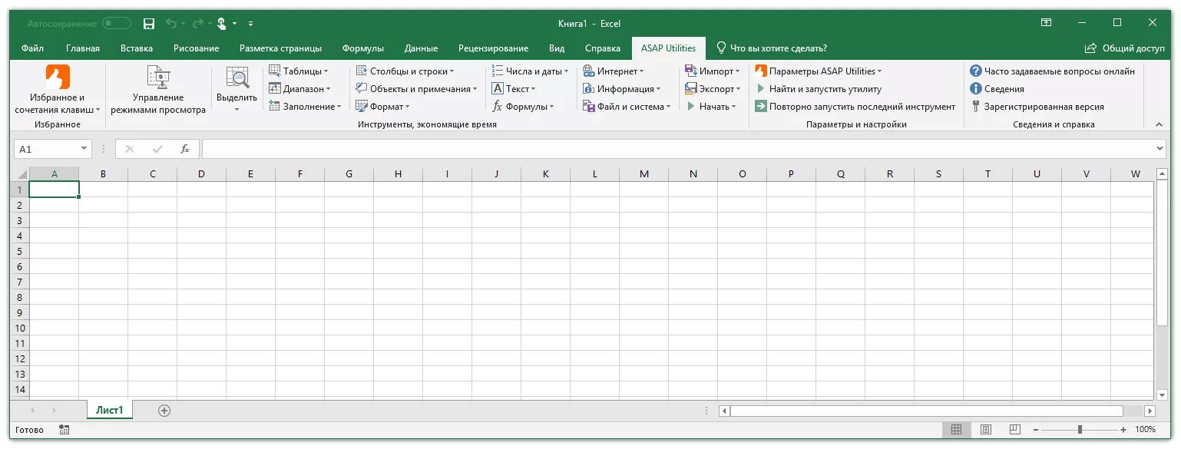Image resolution: width=1181 pixels, height=449 pixels.
Task: Click the Save icon in title bar
Action: point(149,24)
